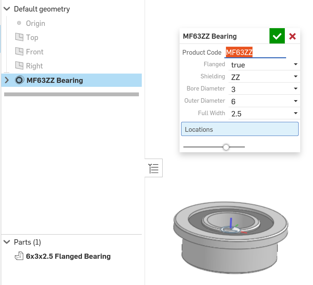Click the Flanged Bearing part icon
The height and width of the screenshot is (285, 313).
[19, 256]
